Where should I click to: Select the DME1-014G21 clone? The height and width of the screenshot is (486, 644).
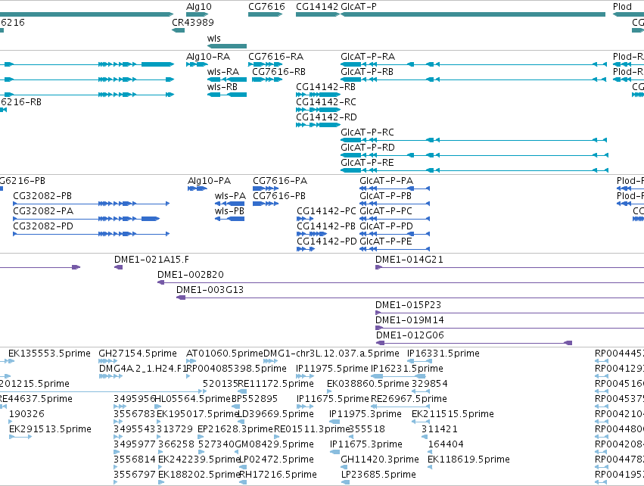click(510, 267)
